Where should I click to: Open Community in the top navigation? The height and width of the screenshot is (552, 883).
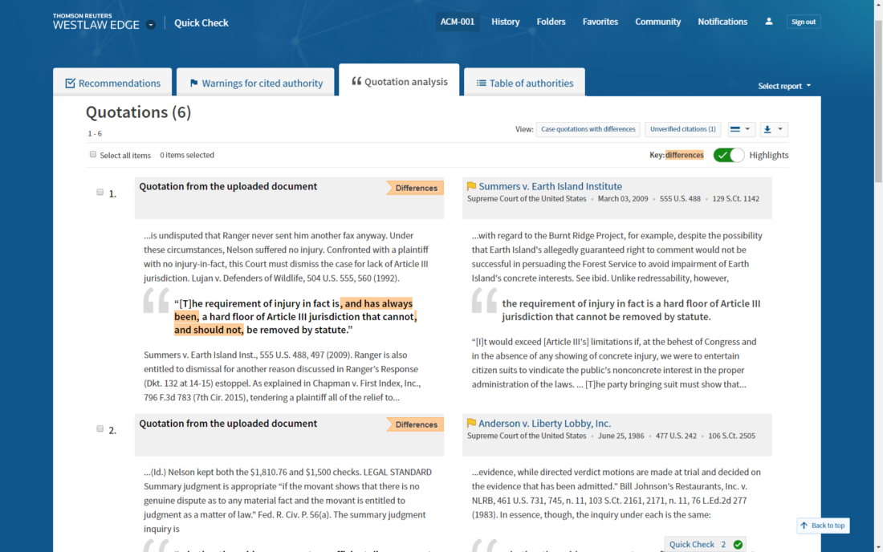coord(657,22)
